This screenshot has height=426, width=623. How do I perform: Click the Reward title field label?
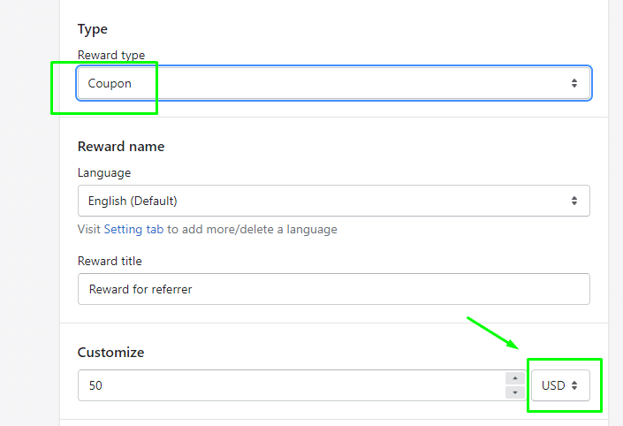coord(110,261)
